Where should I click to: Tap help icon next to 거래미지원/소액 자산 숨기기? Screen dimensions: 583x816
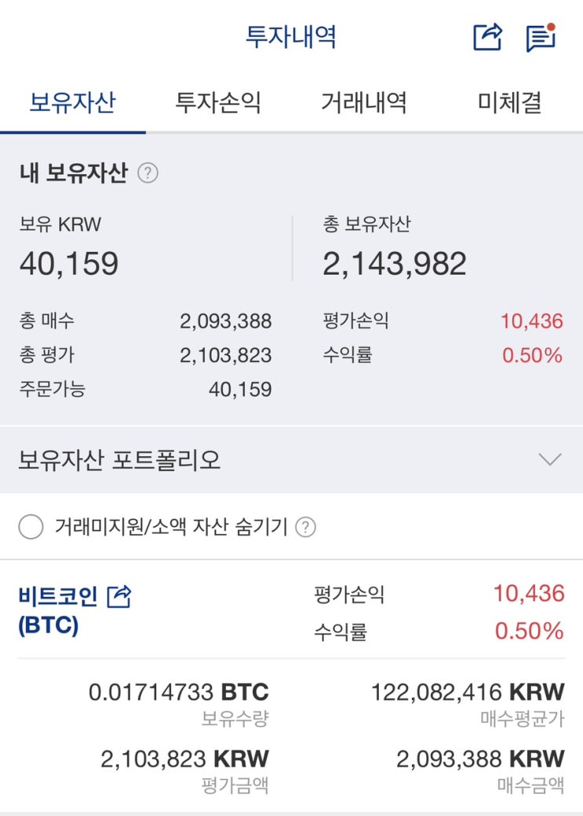(306, 527)
